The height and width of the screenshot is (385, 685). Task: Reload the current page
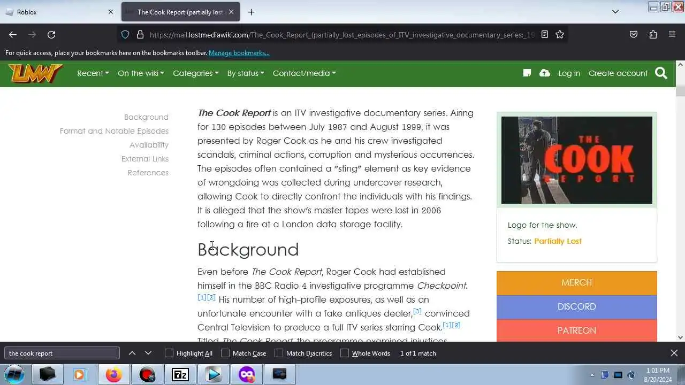51,34
